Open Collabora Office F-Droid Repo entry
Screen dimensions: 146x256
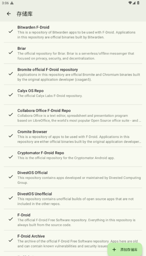(73, 115)
